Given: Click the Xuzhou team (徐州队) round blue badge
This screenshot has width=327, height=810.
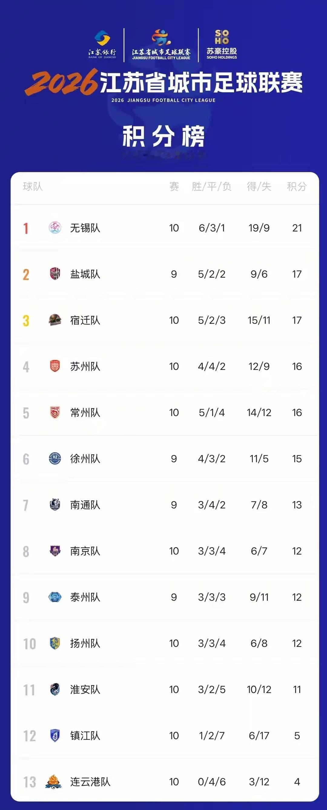Looking at the screenshot, I should [x=55, y=459].
